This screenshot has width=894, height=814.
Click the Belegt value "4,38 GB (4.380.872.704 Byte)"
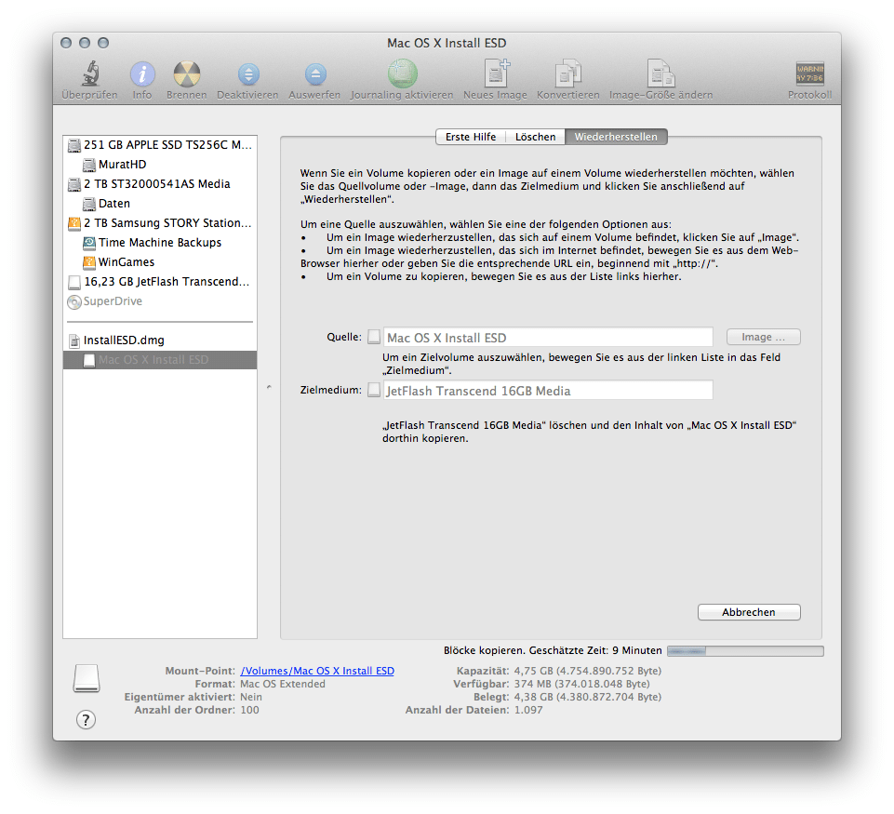click(x=588, y=697)
